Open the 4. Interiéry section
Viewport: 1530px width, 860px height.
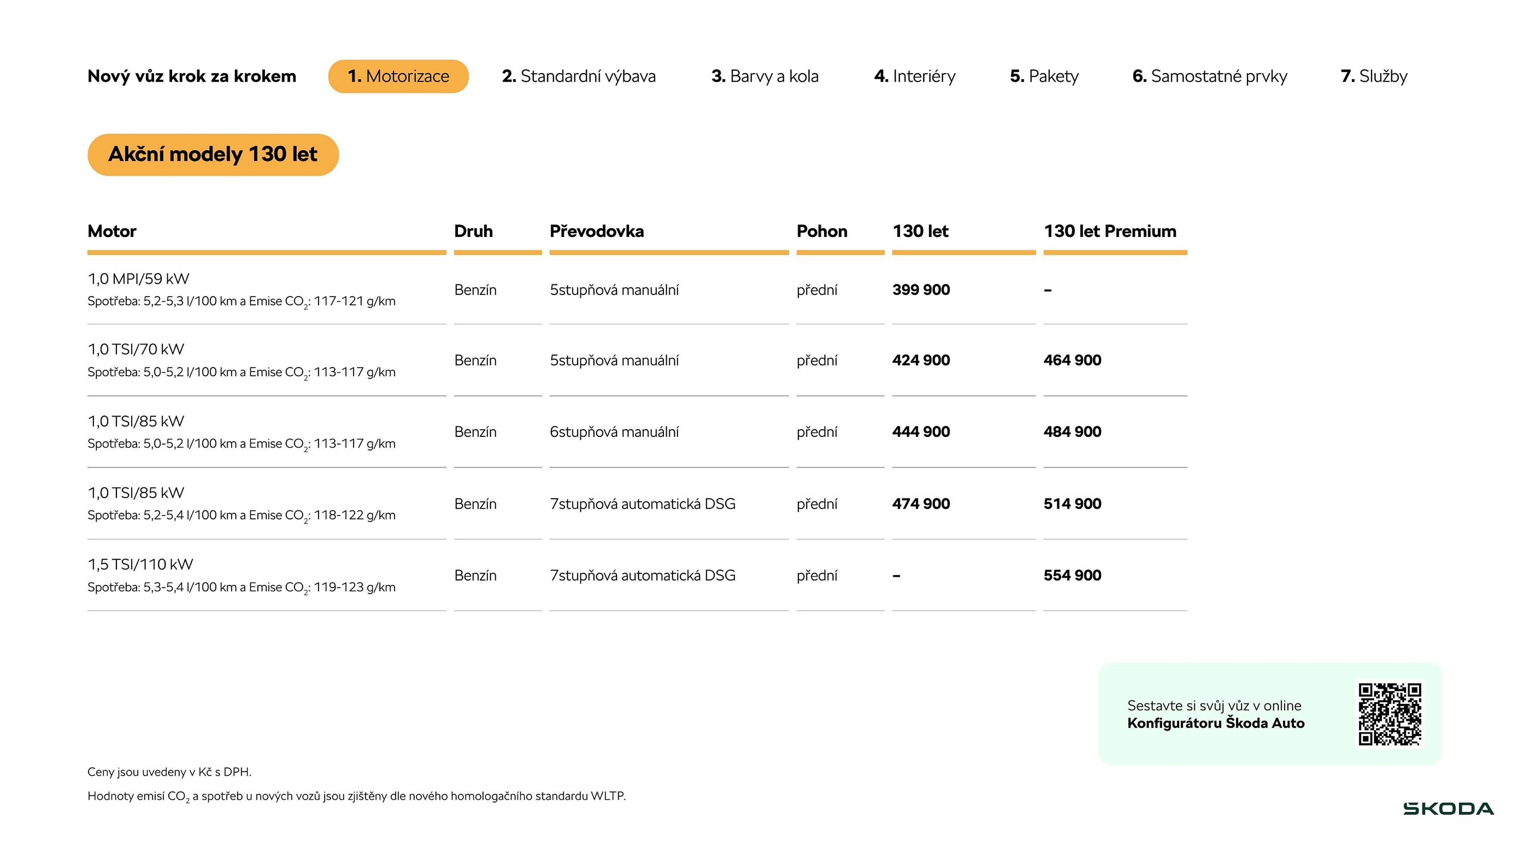point(915,76)
